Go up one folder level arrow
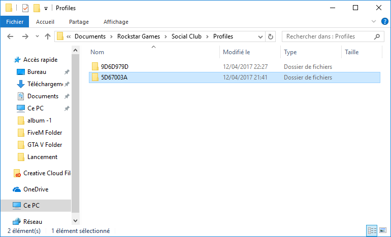 pyautogui.click(x=48, y=36)
